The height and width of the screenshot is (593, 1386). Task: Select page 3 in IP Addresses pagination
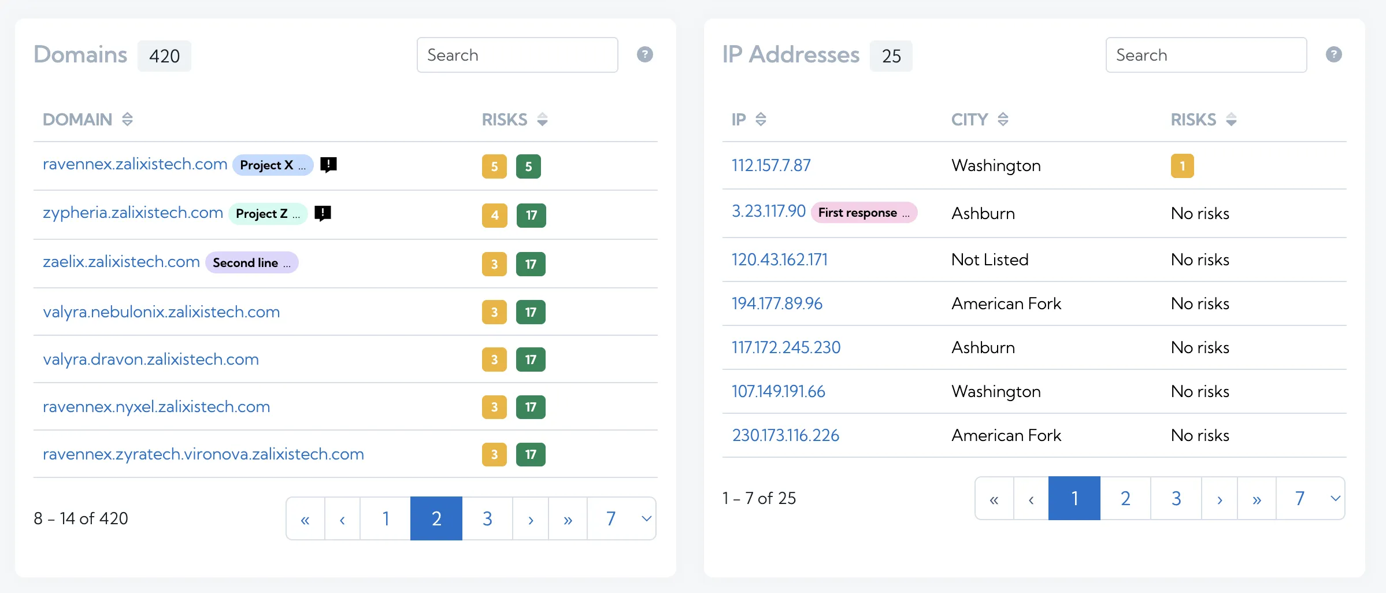1176,498
